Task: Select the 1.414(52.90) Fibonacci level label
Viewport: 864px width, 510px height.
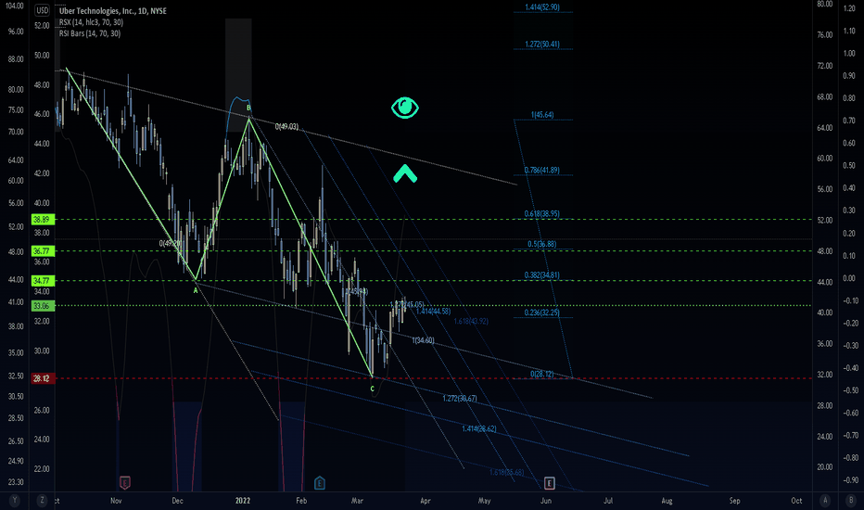Action: [x=542, y=7]
